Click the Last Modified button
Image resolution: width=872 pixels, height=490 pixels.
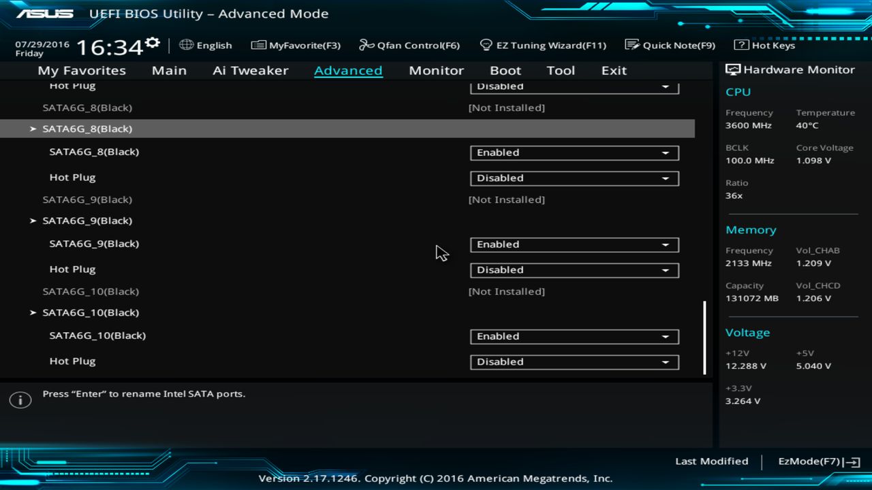711,461
